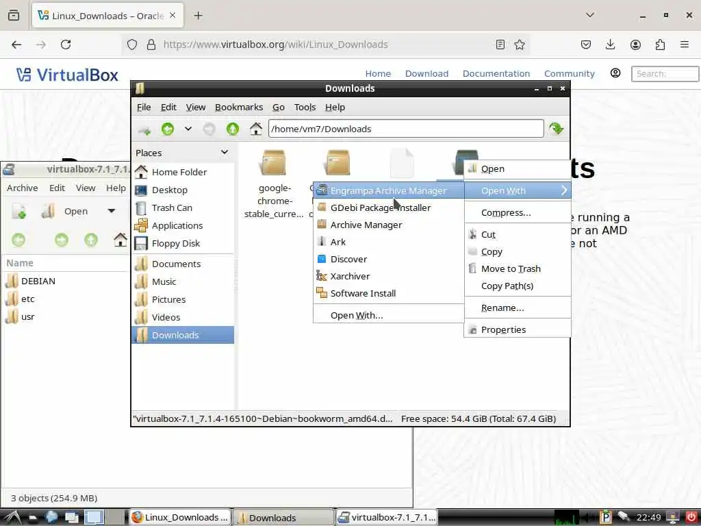The image size is (701, 526).
Task: Reload the VirtualBox web page
Action: 66,45
